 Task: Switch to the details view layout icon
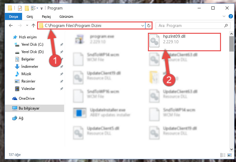(222, 155)
